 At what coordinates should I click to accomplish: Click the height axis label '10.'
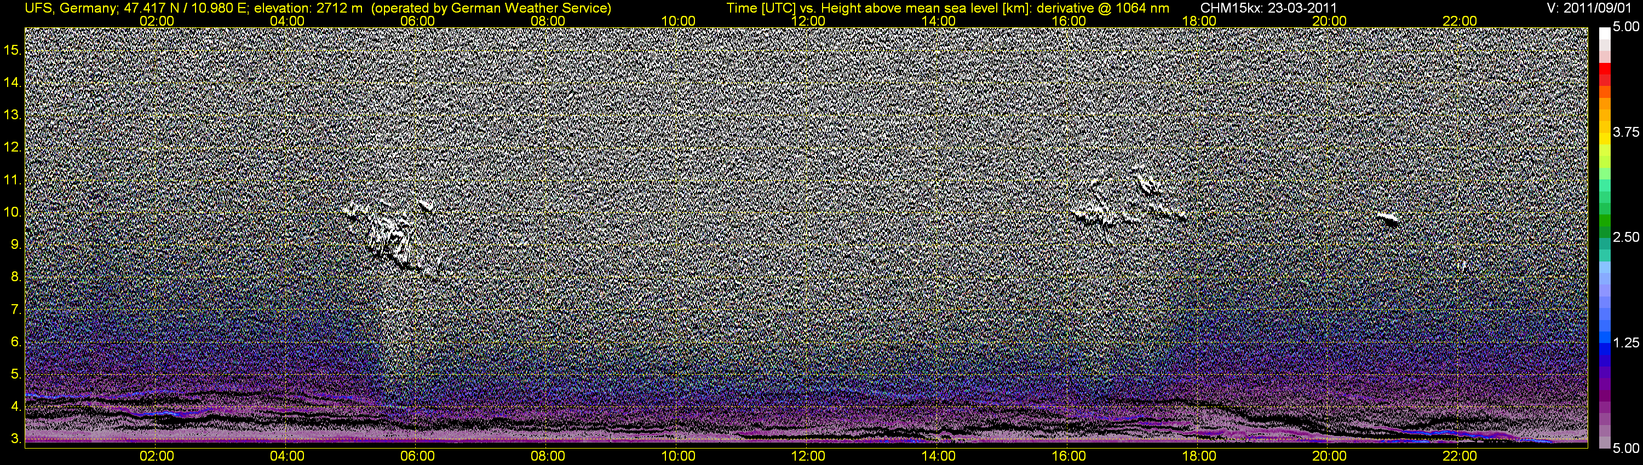(x=13, y=212)
